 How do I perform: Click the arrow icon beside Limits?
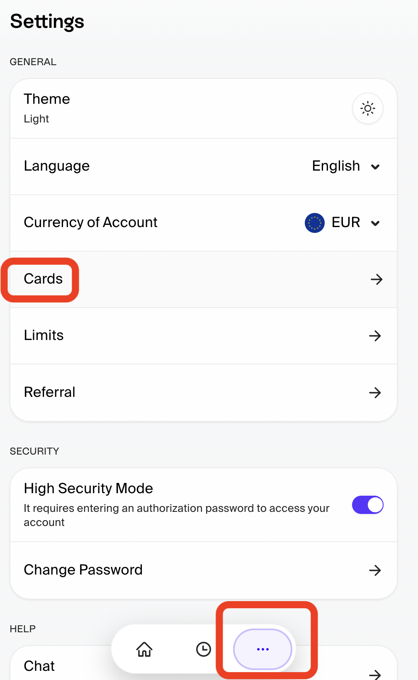tap(375, 336)
